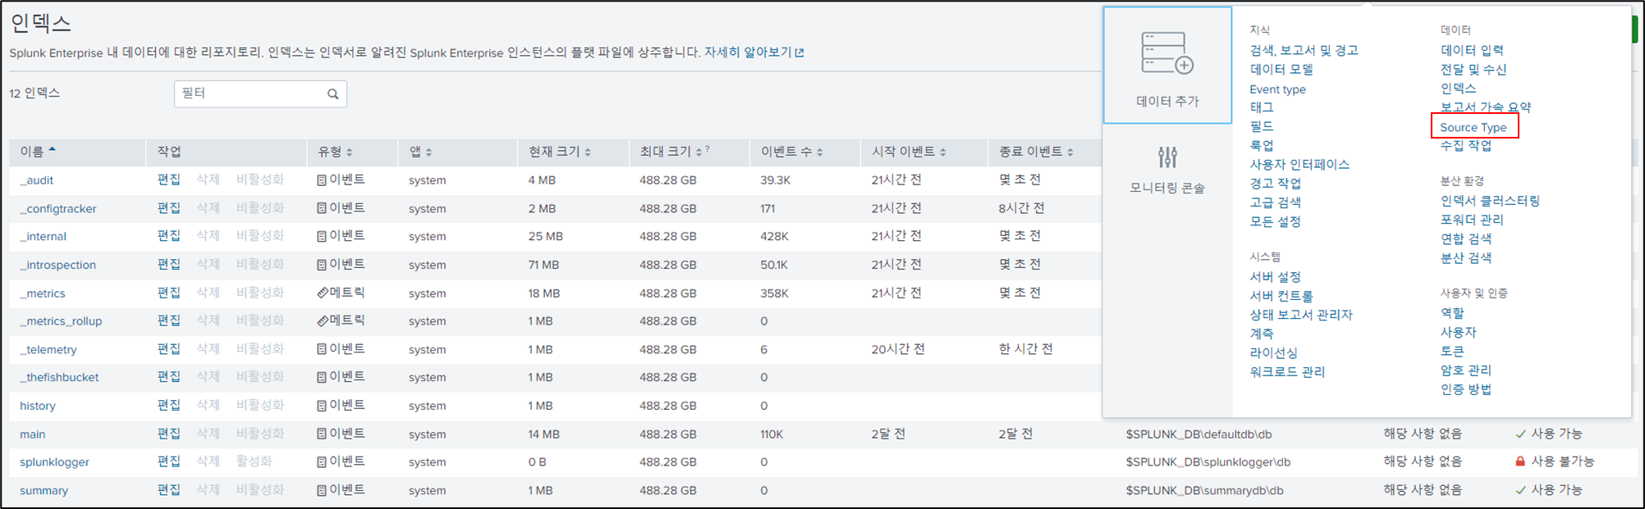Click the metric type icon in _metrics_rollup row

323,321
